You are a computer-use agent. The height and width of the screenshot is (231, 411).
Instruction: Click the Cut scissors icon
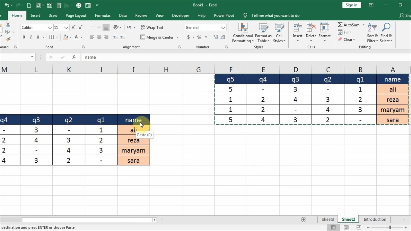(8, 25)
